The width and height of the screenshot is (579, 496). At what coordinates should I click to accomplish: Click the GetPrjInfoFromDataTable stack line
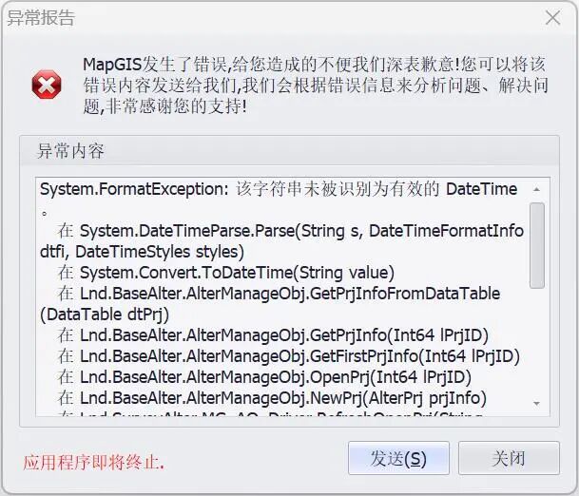(289, 294)
